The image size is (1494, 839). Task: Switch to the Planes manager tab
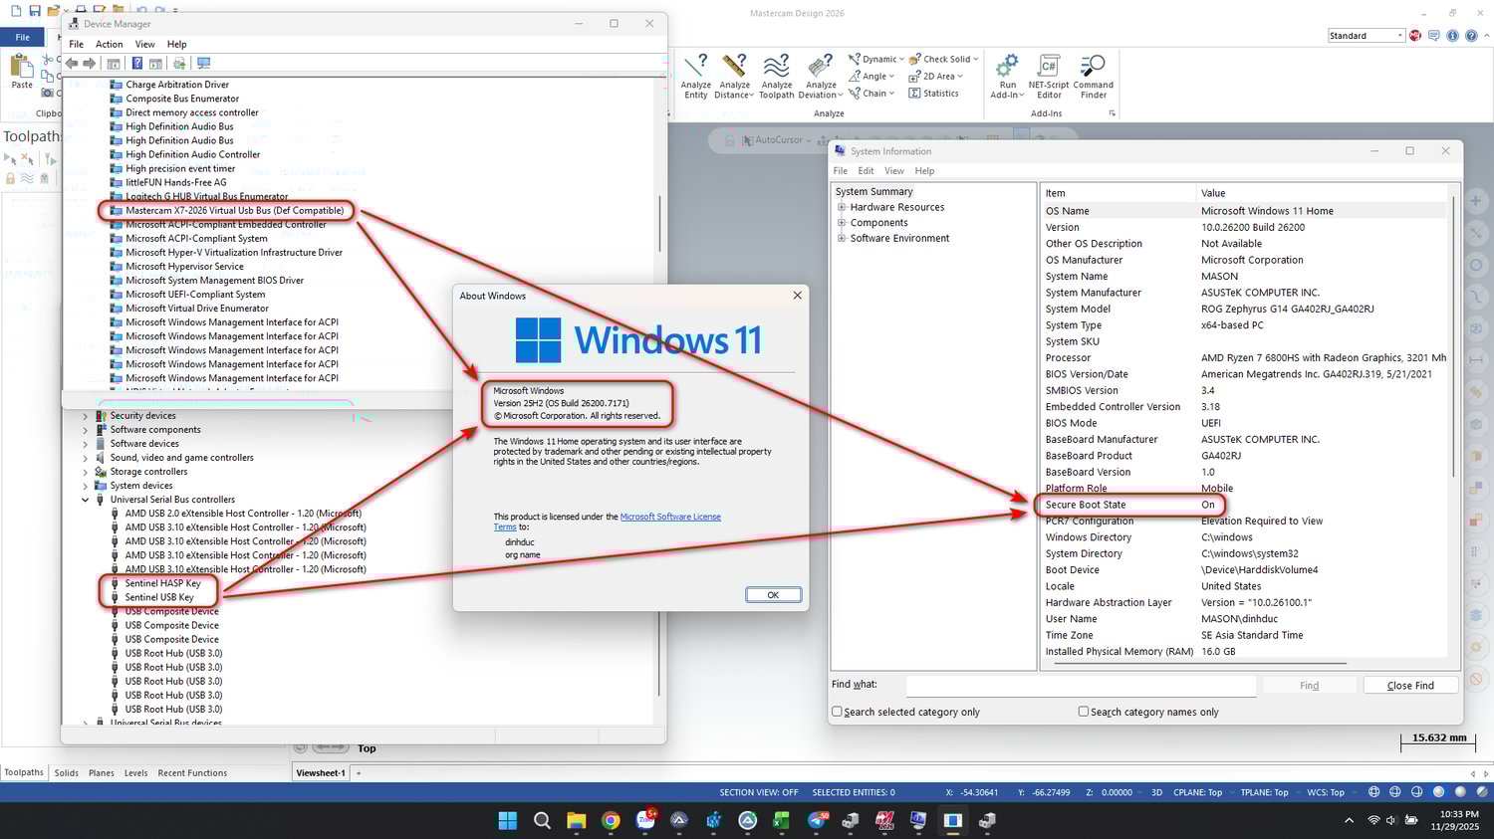tap(101, 773)
